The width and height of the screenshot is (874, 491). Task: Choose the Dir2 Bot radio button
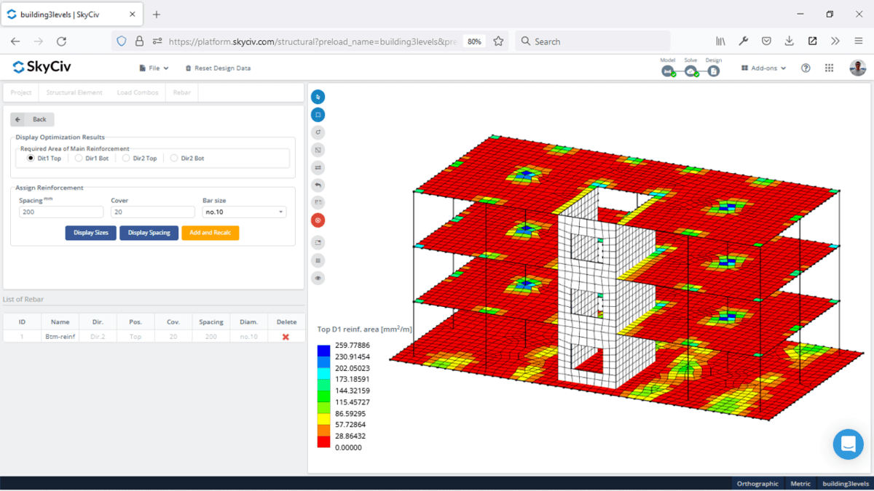click(173, 158)
